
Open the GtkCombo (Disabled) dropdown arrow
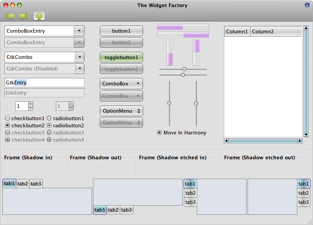tap(80, 69)
